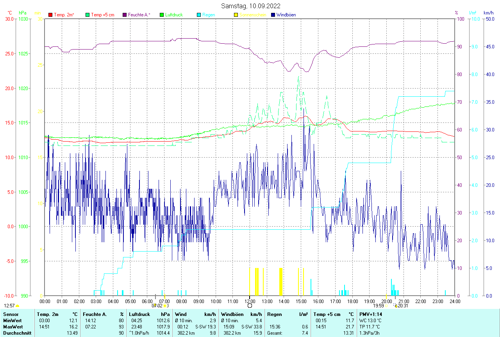Click the 24:00 label on the time axis
This screenshot has height=337, width=500.
pos(455,301)
